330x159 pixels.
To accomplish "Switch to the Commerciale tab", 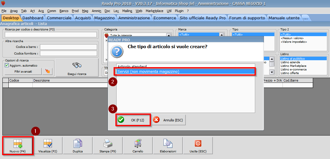I will click(x=59, y=18).
